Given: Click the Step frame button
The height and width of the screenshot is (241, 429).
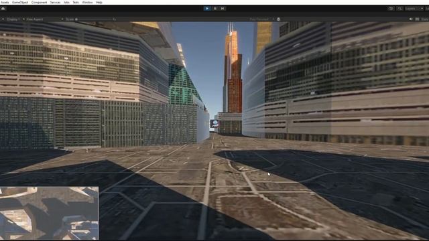Looking at the screenshot, I should pyautogui.click(x=223, y=9).
